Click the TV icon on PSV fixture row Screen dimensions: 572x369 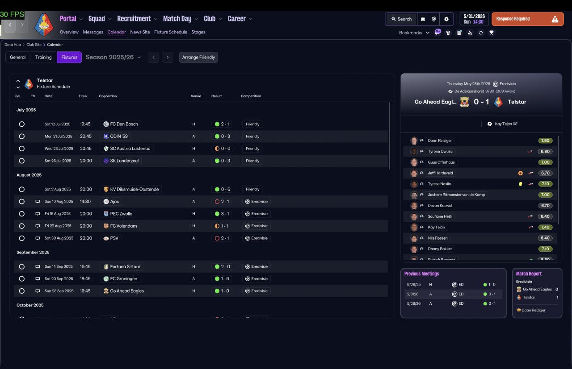click(x=38, y=238)
